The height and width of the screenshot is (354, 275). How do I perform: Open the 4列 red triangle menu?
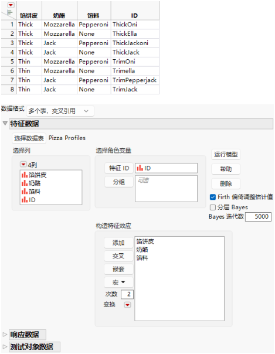(23, 164)
